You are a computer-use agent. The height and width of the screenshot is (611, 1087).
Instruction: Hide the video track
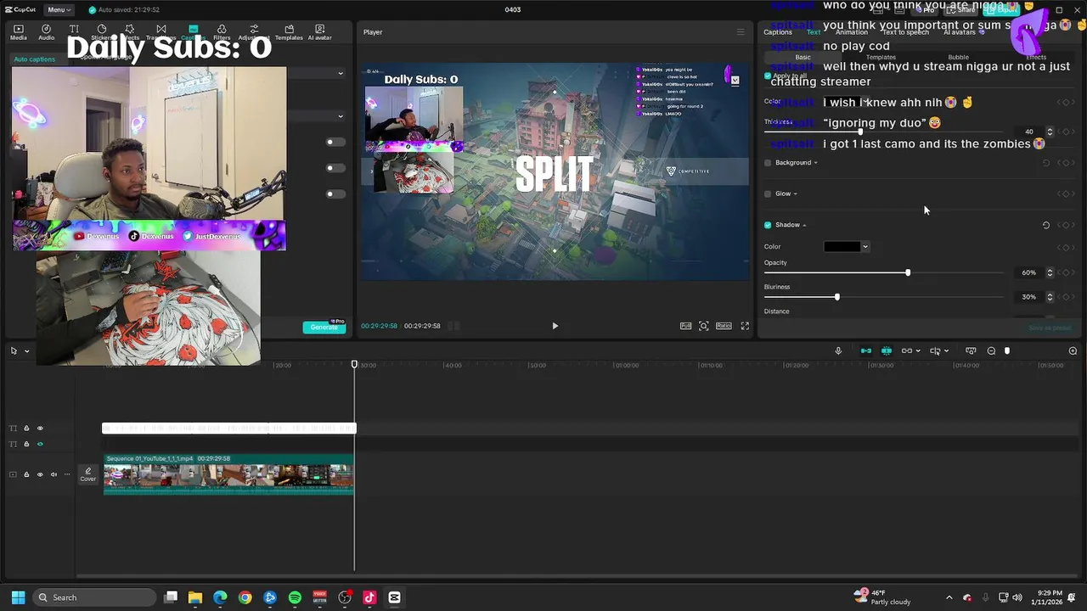coord(40,474)
